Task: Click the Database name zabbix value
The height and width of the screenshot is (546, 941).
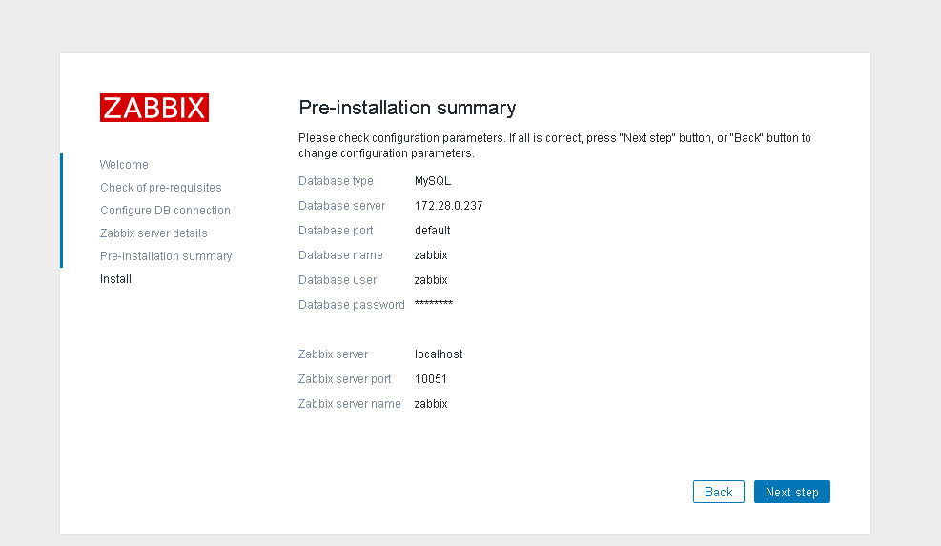Action: [431, 255]
